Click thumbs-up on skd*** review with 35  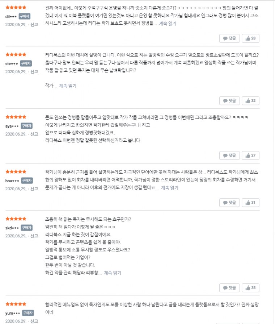(250, 288)
